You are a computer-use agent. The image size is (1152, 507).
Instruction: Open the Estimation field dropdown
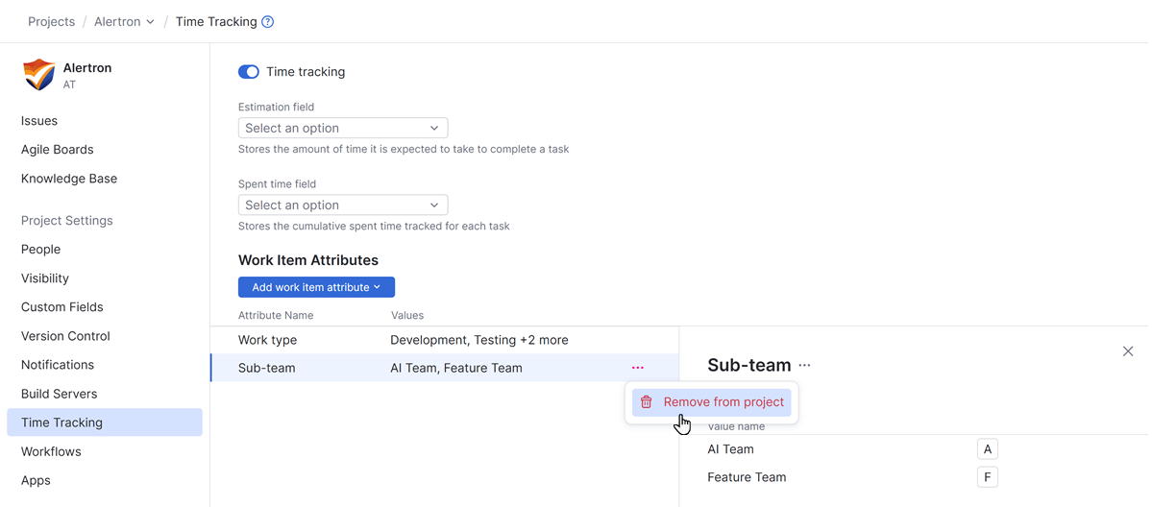(x=343, y=129)
